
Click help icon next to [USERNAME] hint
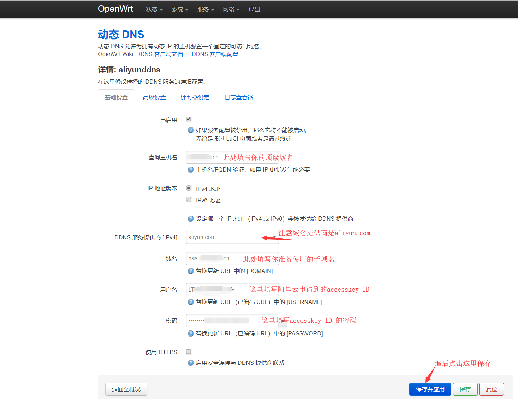click(191, 302)
